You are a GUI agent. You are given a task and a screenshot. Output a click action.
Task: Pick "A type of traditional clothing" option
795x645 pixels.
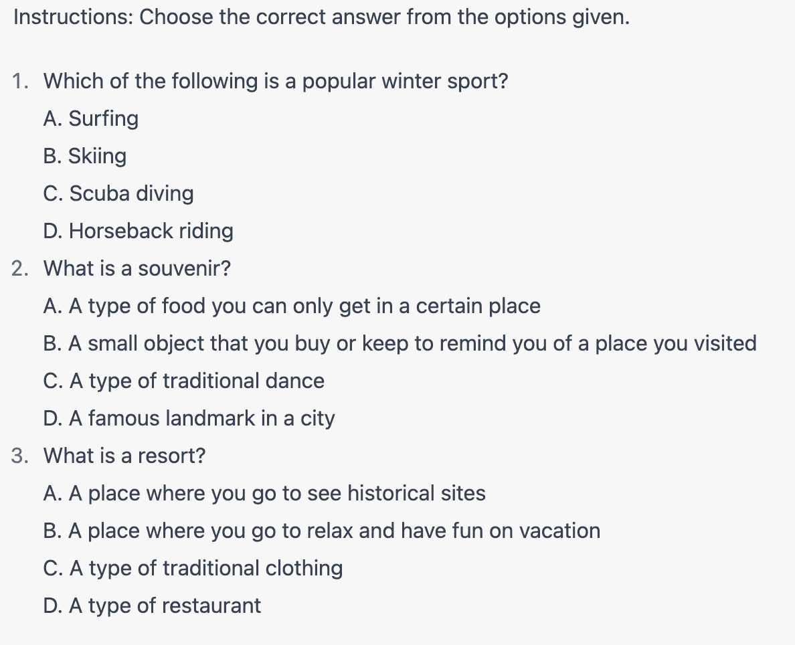pos(193,569)
